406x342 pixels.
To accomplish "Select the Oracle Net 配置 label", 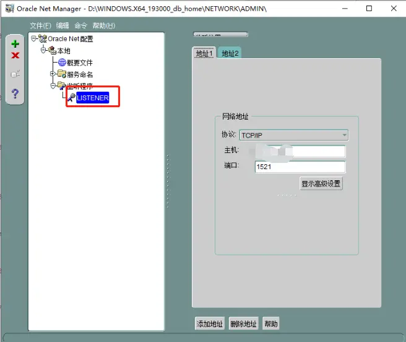I will (x=71, y=39).
